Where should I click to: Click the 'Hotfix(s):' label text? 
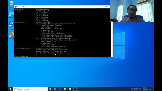tap(18, 11)
